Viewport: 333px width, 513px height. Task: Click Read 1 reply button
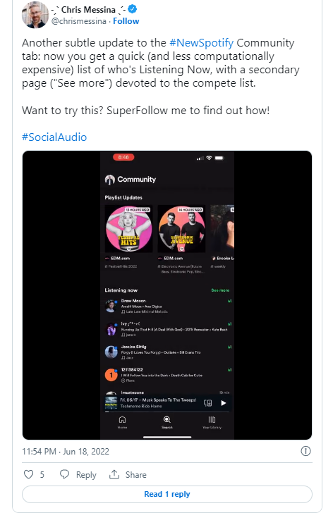(x=167, y=494)
